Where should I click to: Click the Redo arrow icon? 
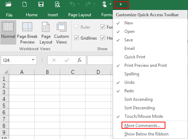88,4
